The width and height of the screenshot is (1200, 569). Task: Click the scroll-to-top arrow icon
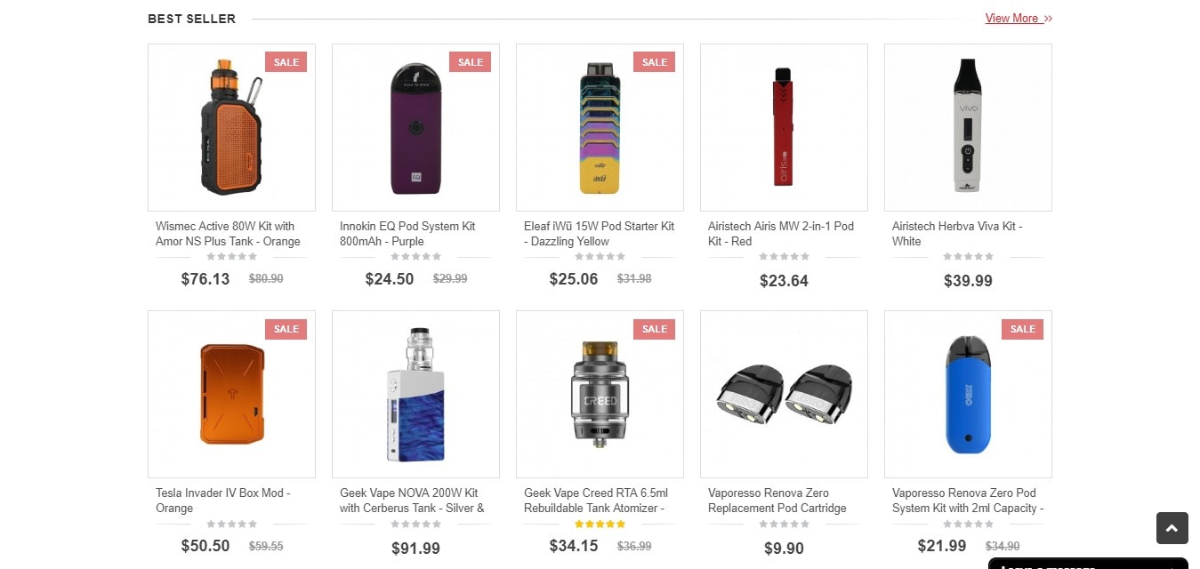tap(1172, 528)
